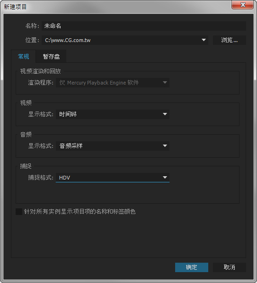The image size is (257, 283).
Task: Switch to the 暂存盘 tab
Action: coord(51,57)
